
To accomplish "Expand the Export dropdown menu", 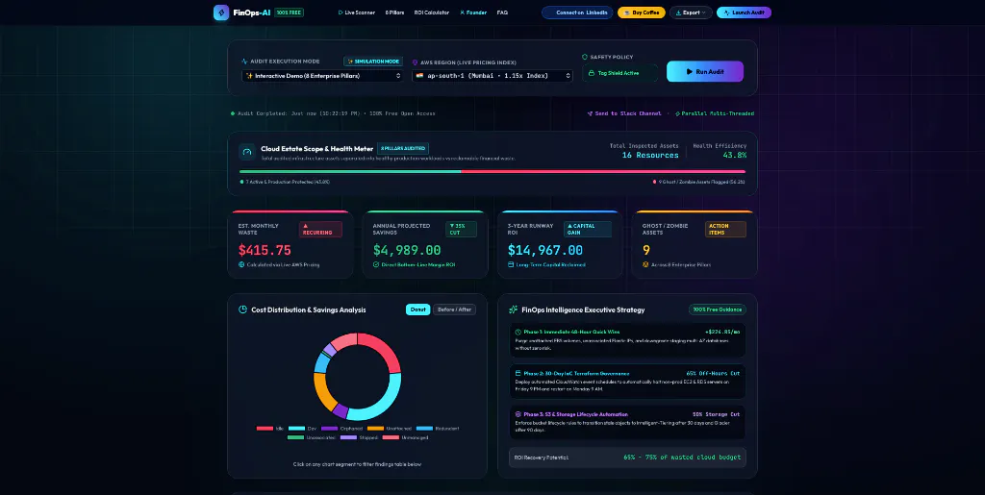I will 691,12.
